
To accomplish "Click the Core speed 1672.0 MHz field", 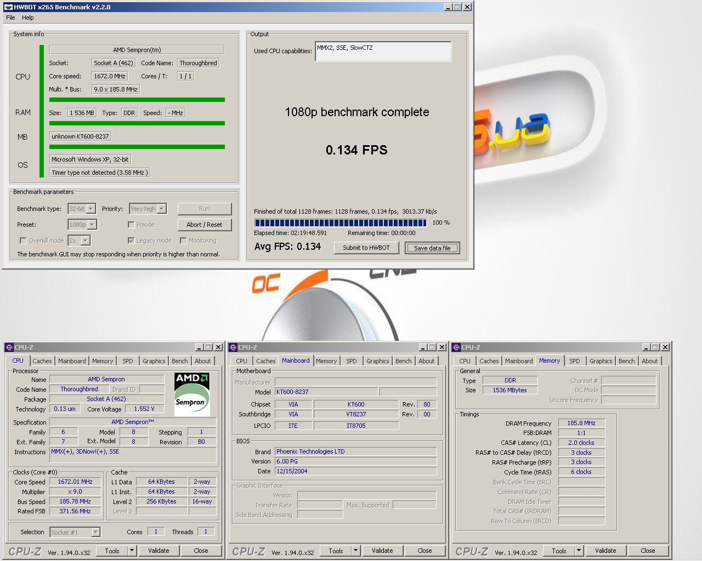I will pos(110,76).
